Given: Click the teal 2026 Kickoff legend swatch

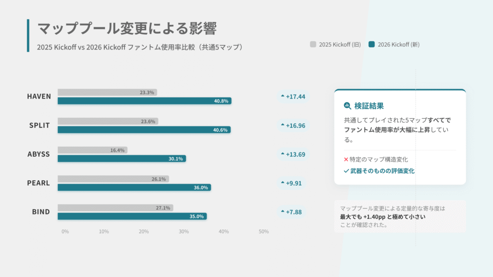Looking at the screenshot, I should click(x=372, y=45).
